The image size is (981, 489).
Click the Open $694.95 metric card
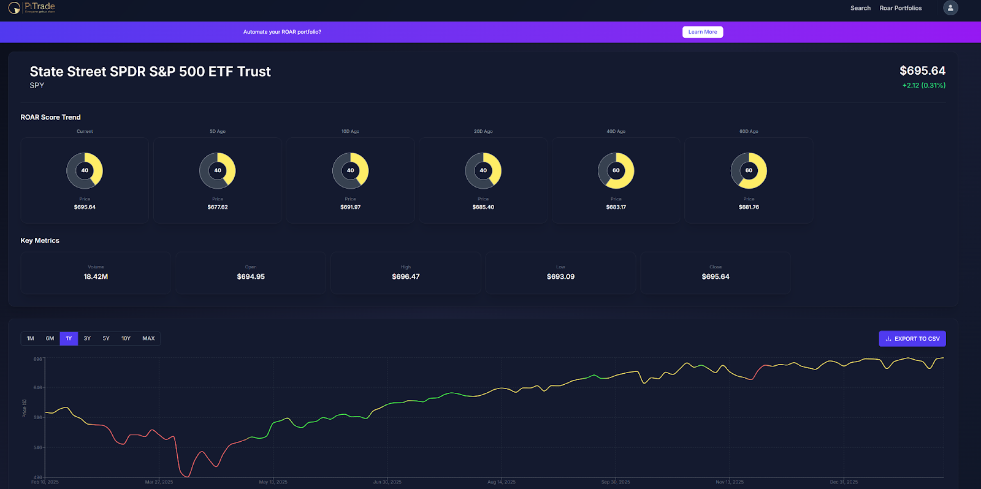click(251, 273)
